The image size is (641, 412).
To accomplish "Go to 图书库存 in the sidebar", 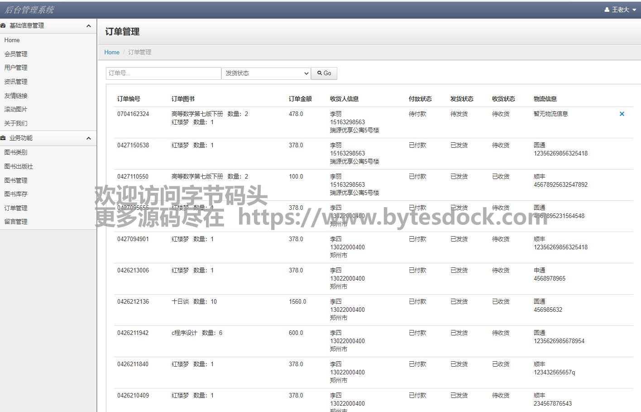I will point(16,194).
